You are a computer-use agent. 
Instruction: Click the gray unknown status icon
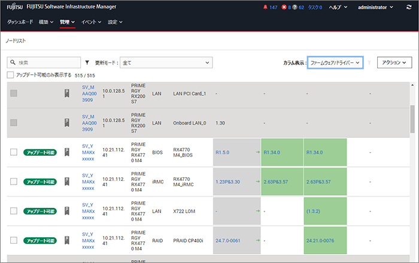click(294, 7)
